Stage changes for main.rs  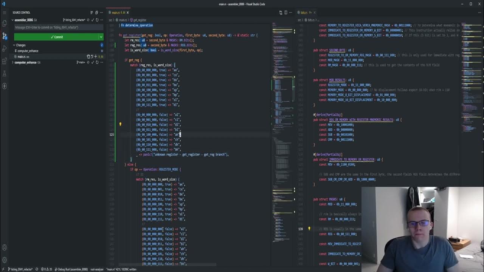(x=96, y=57)
